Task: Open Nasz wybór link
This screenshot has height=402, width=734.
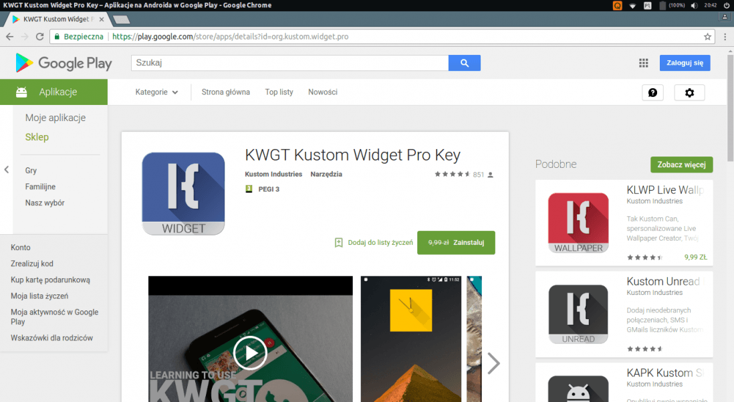Action: click(x=45, y=203)
